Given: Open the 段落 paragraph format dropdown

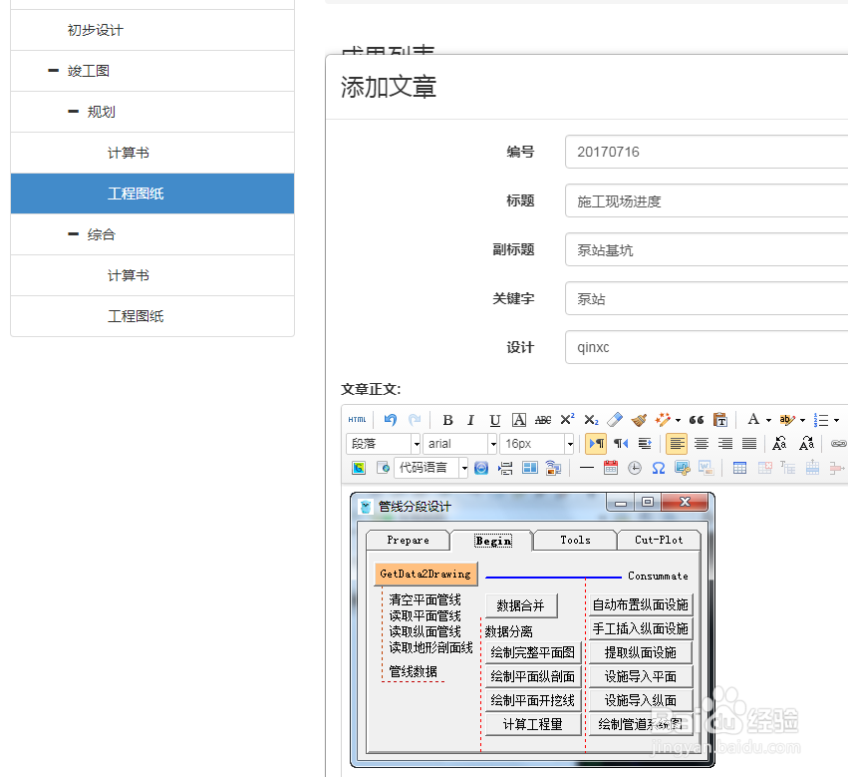Looking at the screenshot, I should pos(382,443).
